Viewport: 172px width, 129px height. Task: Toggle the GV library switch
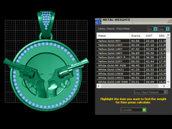(152, 29)
